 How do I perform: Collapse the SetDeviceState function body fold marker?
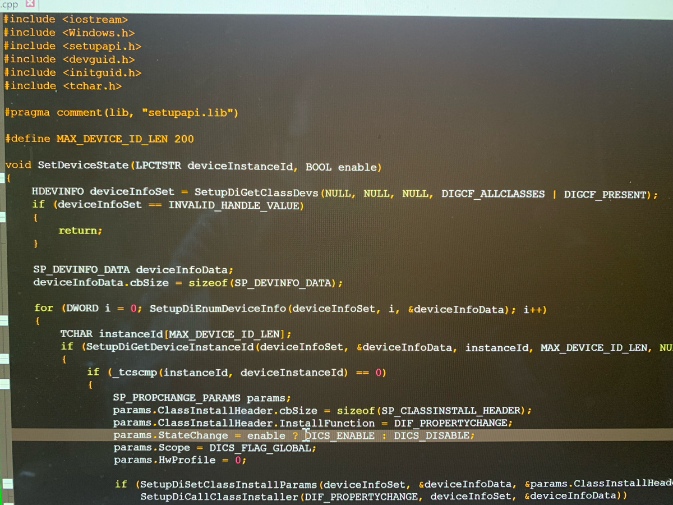tap(4, 178)
